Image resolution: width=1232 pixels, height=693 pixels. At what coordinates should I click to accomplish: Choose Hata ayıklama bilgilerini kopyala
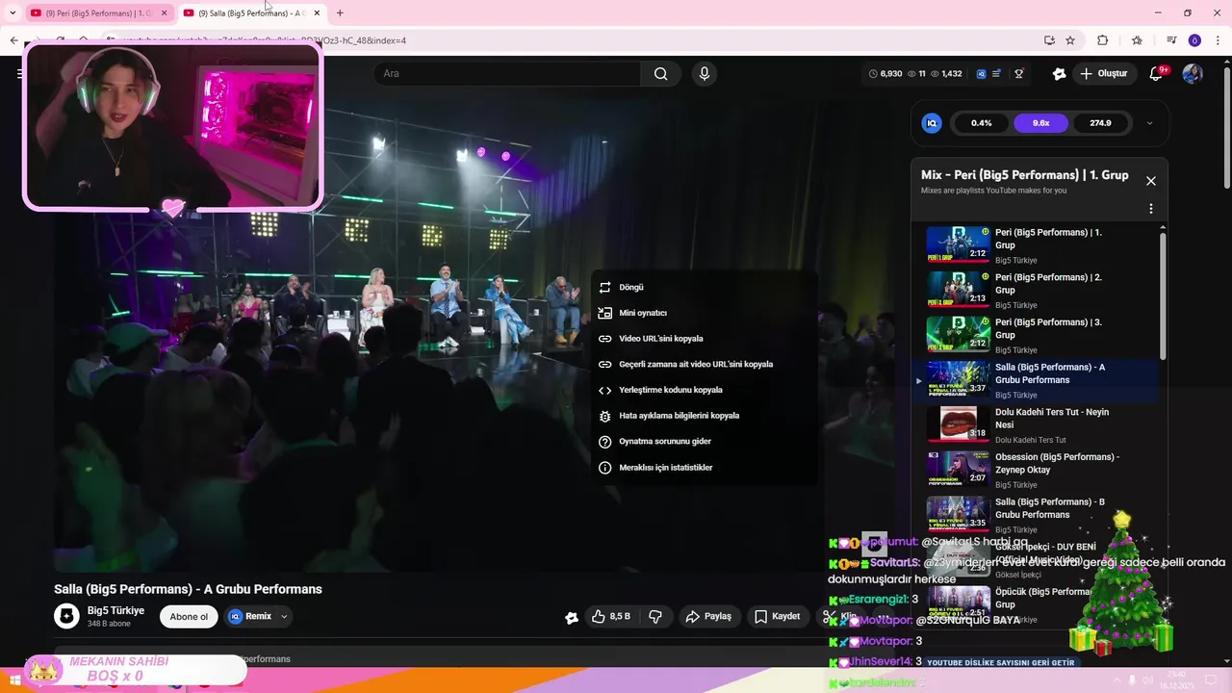click(x=704, y=416)
